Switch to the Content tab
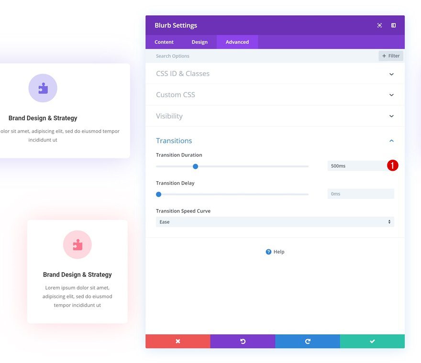Viewport: 421px width, 363px height. click(x=164, y=42)
